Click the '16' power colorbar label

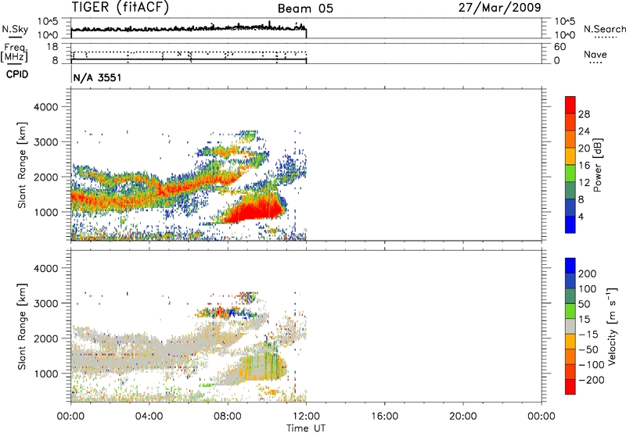click(x=584, y=166)
